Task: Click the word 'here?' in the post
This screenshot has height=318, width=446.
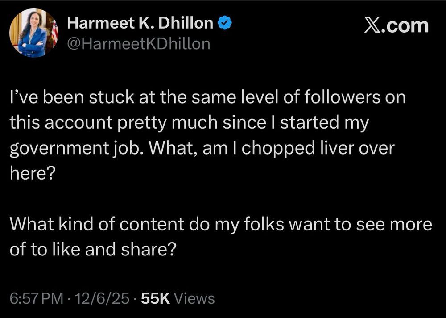Action: coord(32,174)
